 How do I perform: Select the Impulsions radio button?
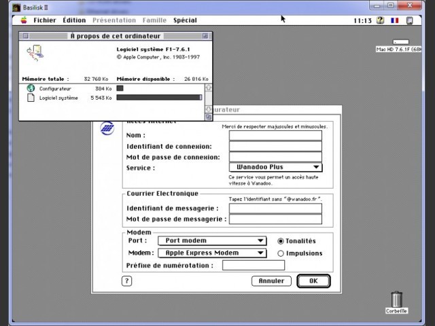281,253
